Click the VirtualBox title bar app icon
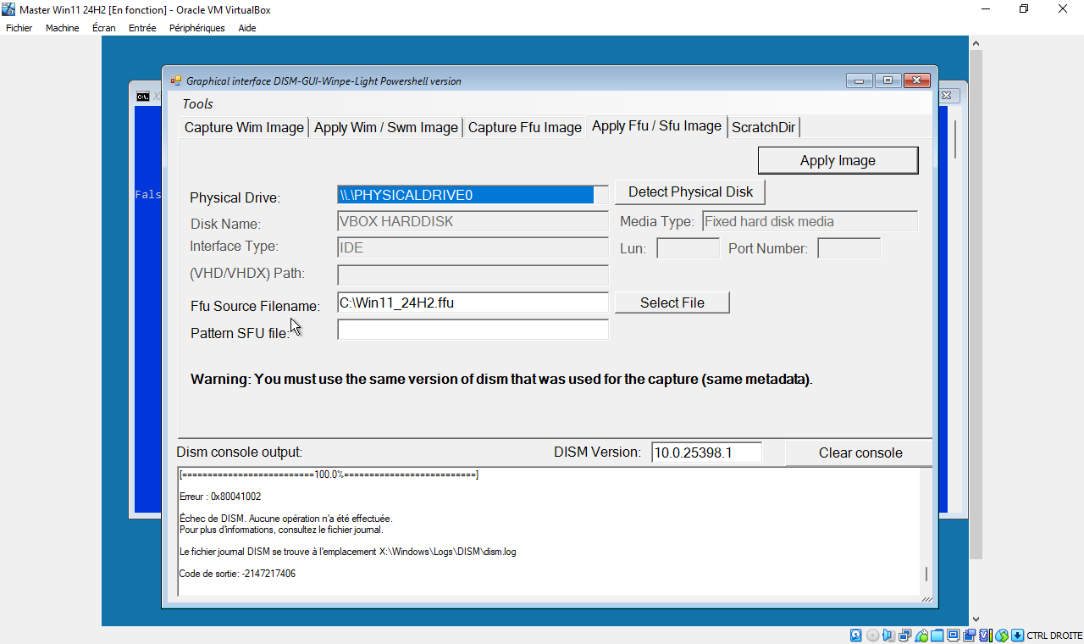This screenshot has width=1084, height=644. (x=8, y=9)
